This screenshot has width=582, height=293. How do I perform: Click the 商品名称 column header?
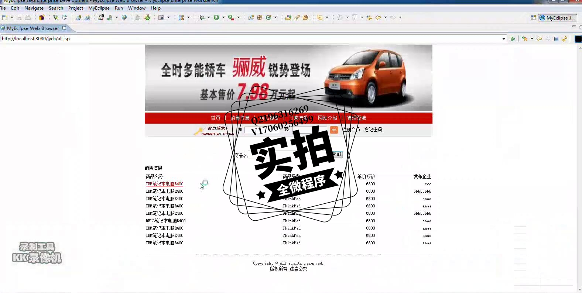pos(154,176)
